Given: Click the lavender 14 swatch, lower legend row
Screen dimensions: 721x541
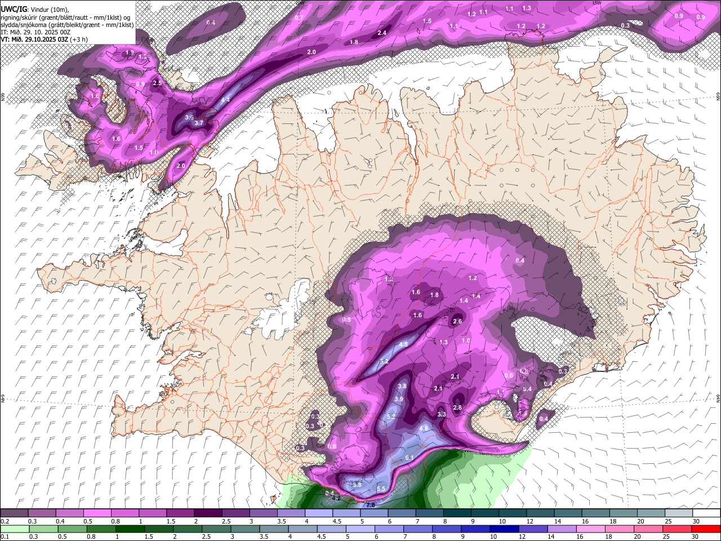Looking at the screenshot, I should pos(563,528).
